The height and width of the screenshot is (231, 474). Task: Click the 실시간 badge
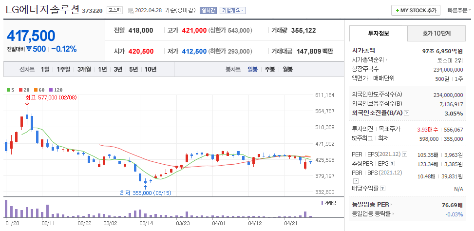[x=208, y=10]
